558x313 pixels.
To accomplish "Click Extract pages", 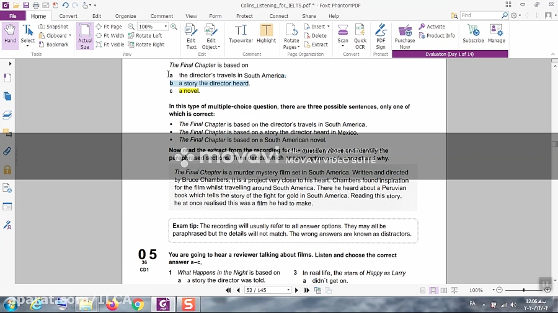I will pos(316,45).
